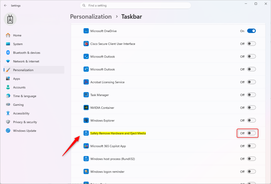Screen dimensions: 271x184
Task: Click the Cisco Secure Client icon
Action: tap(86, 44)
